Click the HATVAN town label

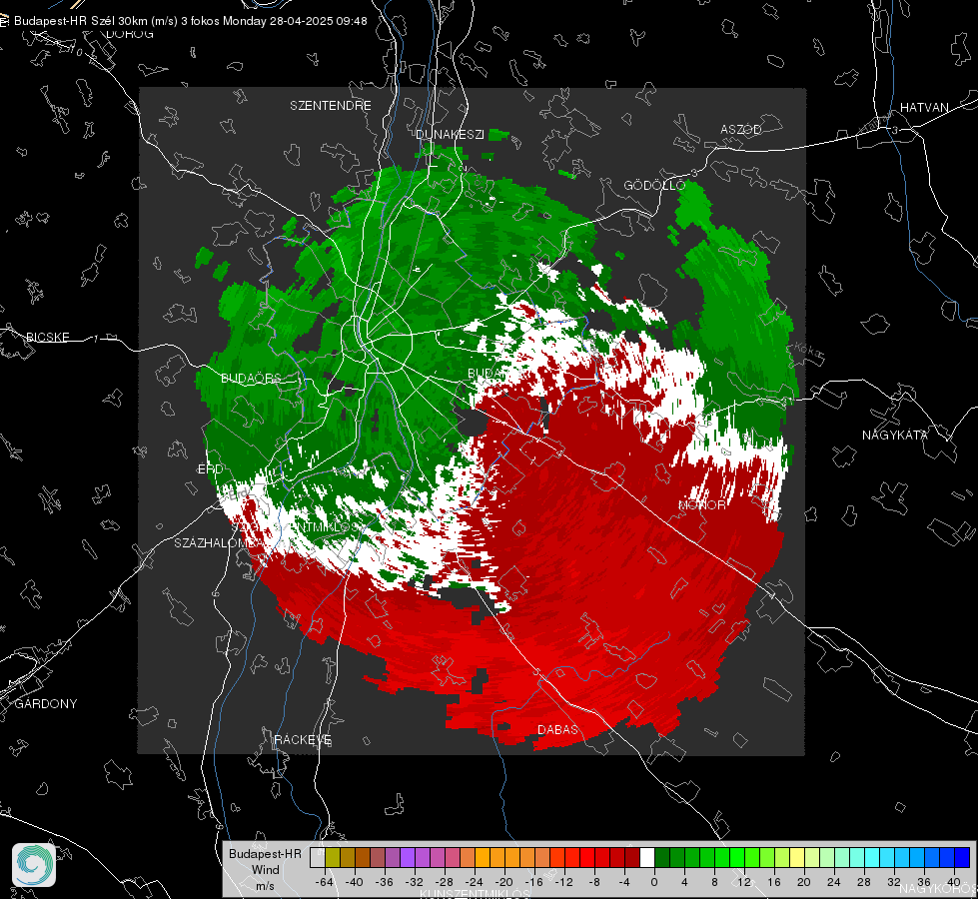[924, 107]
